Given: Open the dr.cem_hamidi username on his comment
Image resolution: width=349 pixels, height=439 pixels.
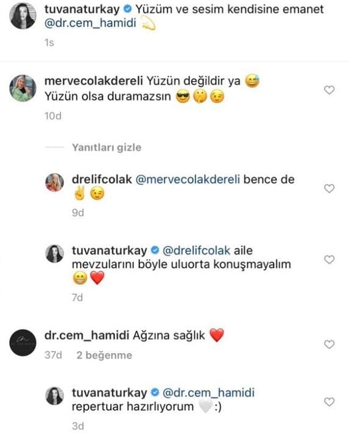Looking at the screenshot, I should pos(87,335).
